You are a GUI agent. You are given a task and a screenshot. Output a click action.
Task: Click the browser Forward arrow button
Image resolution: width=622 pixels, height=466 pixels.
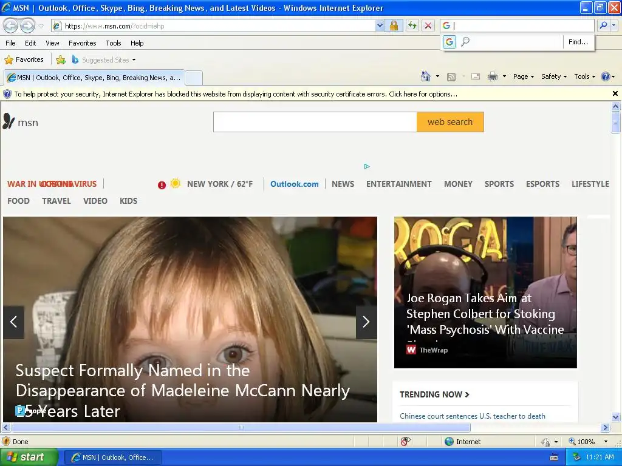point(27,26)
